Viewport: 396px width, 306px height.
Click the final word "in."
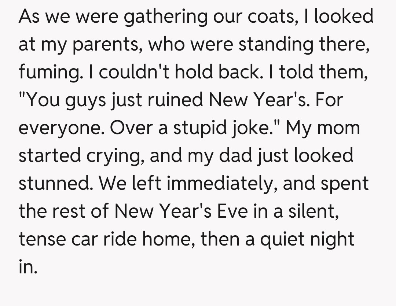tap(28, 266)
